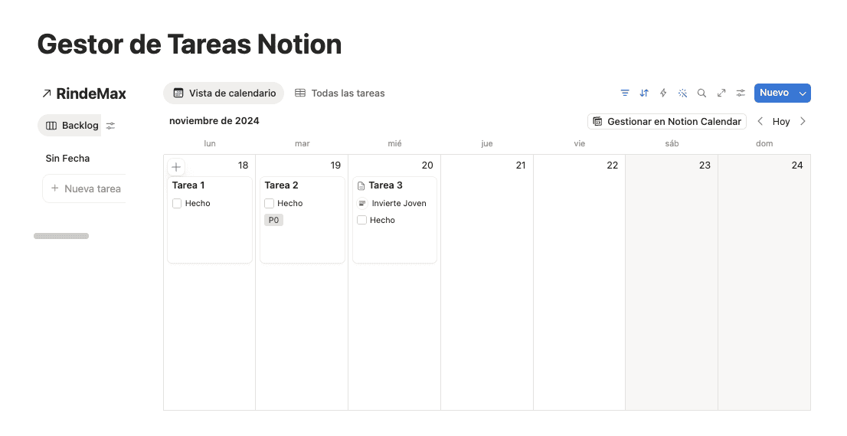
Task: Click the P0 priority tag
Action: (274, 220)
